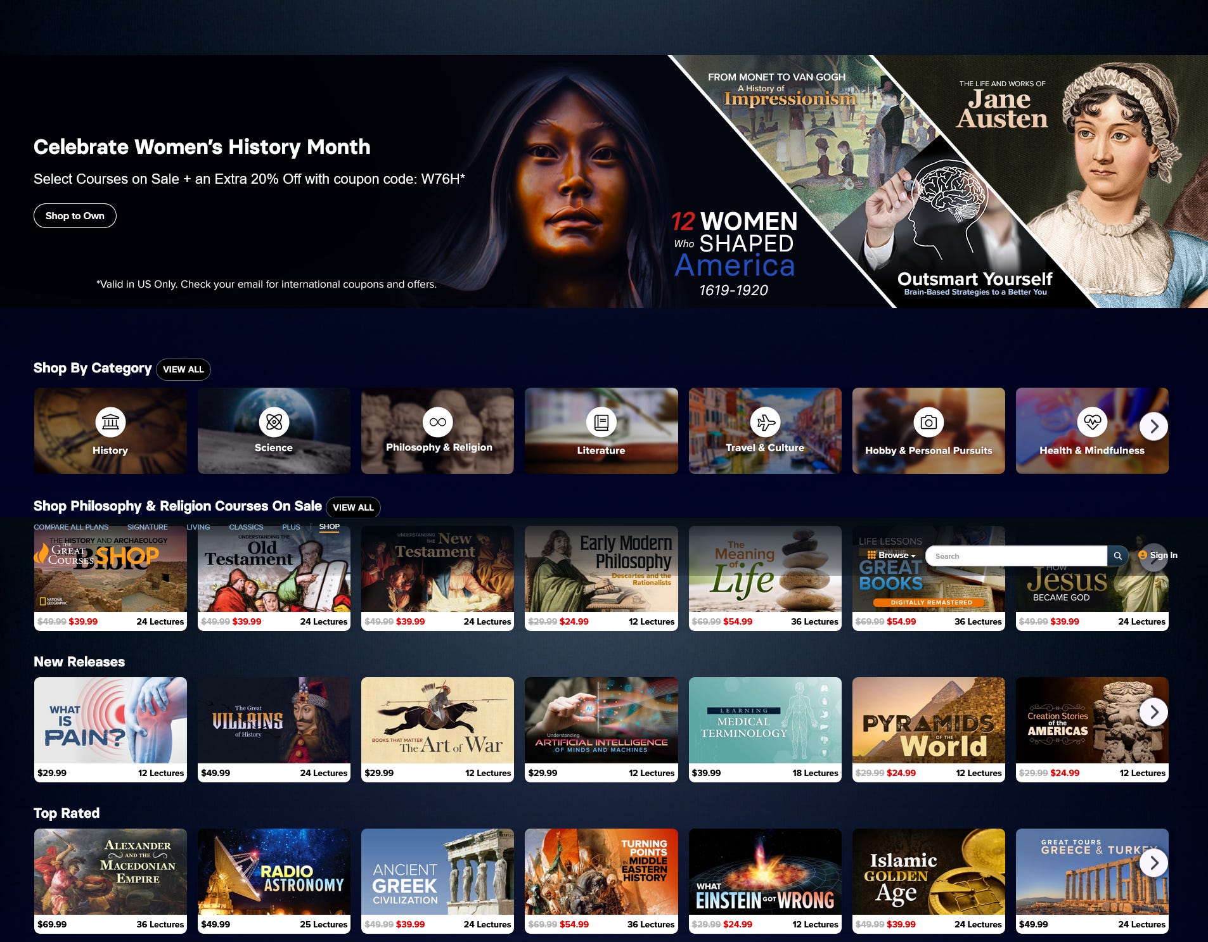
Task: Click the Sign In user icon
Action: click(1143, 555)
